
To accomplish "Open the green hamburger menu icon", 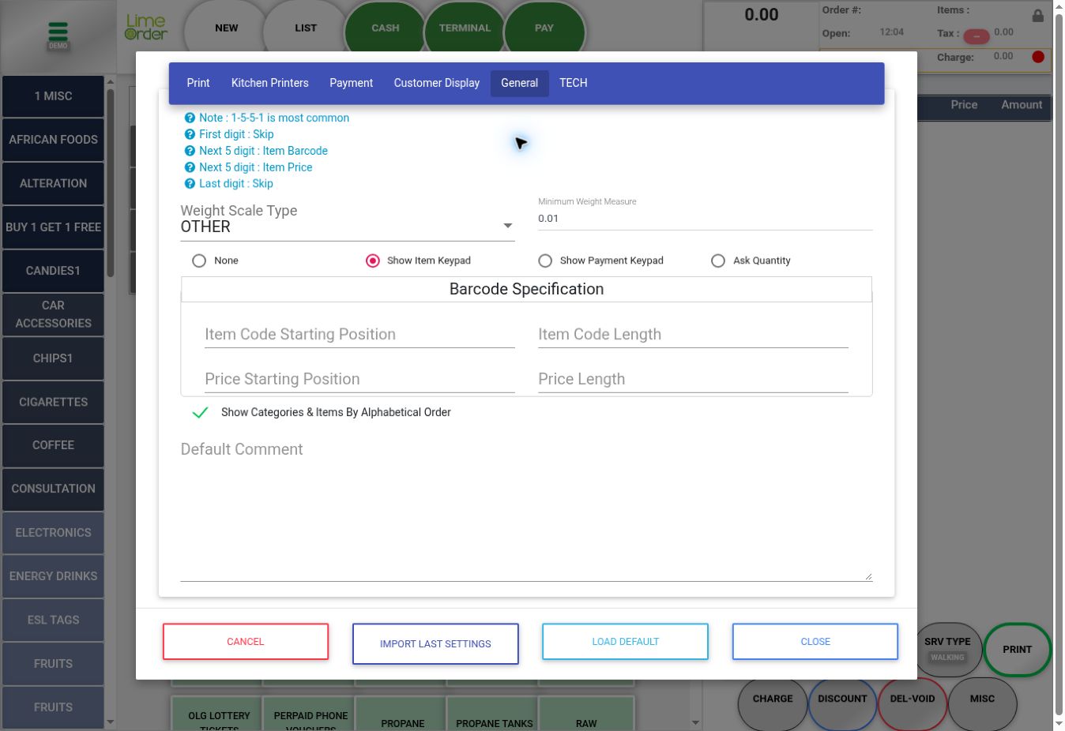I will pyautogui.click(x=58, y=31).
